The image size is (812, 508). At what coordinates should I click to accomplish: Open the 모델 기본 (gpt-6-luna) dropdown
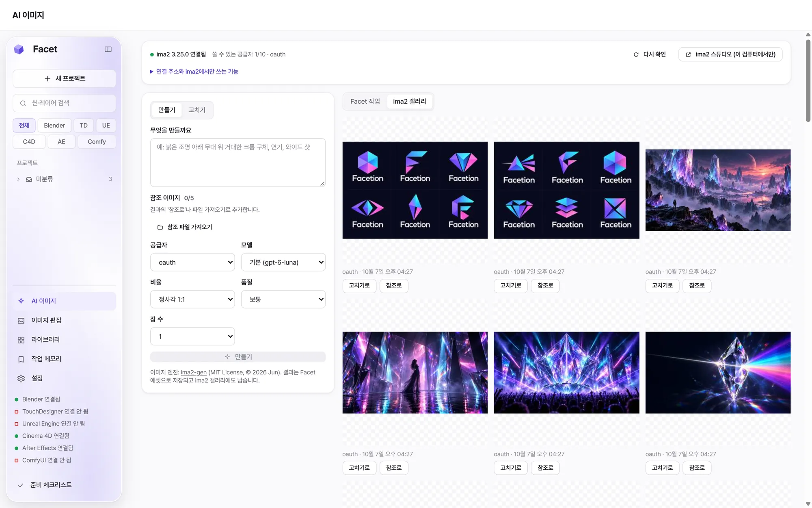pos(283,262)
